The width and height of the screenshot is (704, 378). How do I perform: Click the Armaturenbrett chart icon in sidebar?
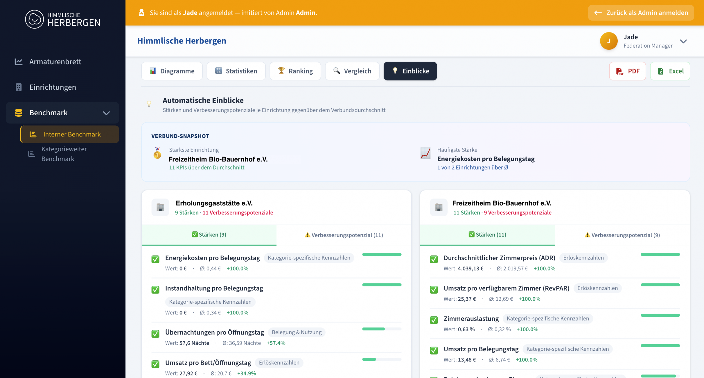[18, 62]
